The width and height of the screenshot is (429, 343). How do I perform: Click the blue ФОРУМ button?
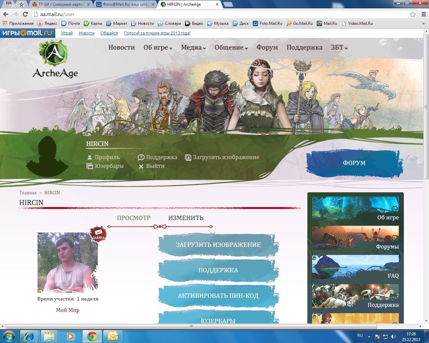(x=354, y=163)
